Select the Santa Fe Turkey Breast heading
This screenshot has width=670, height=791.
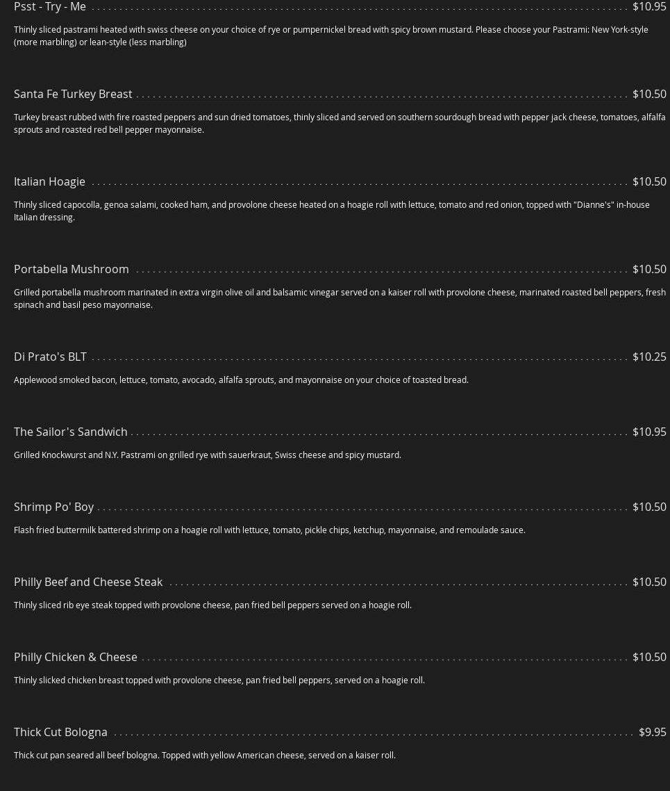click(x=73, y=94)
